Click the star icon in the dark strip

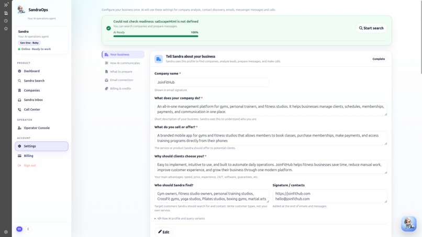pyautogui.click(x=6, y=29)
